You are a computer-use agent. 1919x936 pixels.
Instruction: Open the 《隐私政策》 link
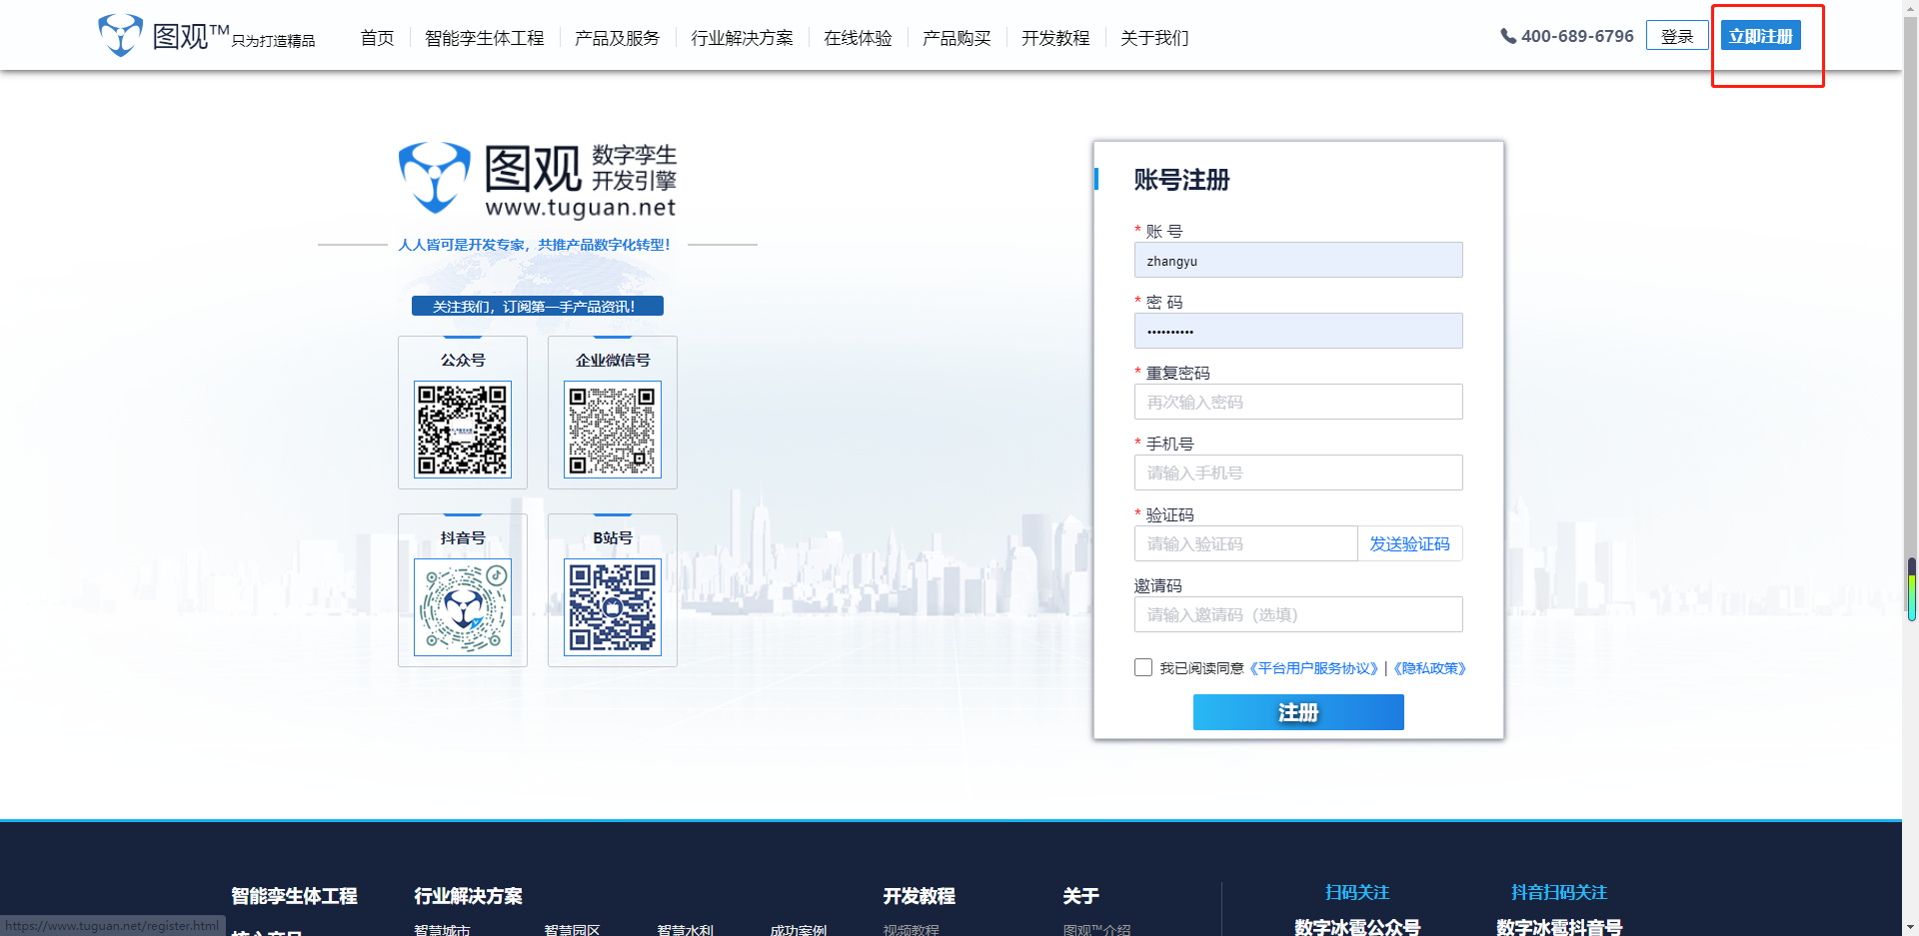[1429, 668]
